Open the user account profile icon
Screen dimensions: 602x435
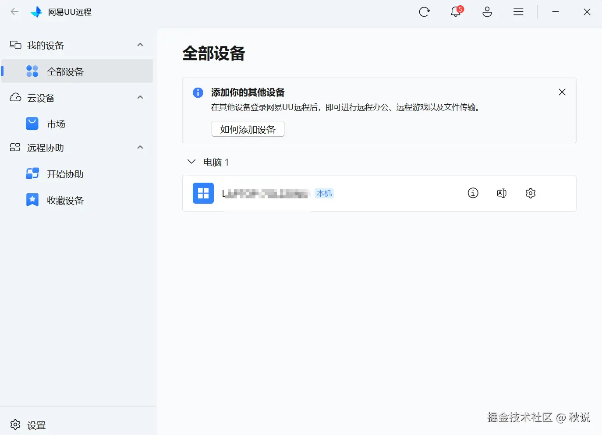click(x=487, y=12)
